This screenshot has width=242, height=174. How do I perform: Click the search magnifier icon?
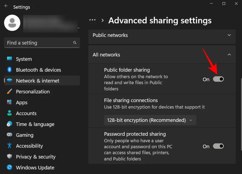pyautogui.click(x=75, y=42)
